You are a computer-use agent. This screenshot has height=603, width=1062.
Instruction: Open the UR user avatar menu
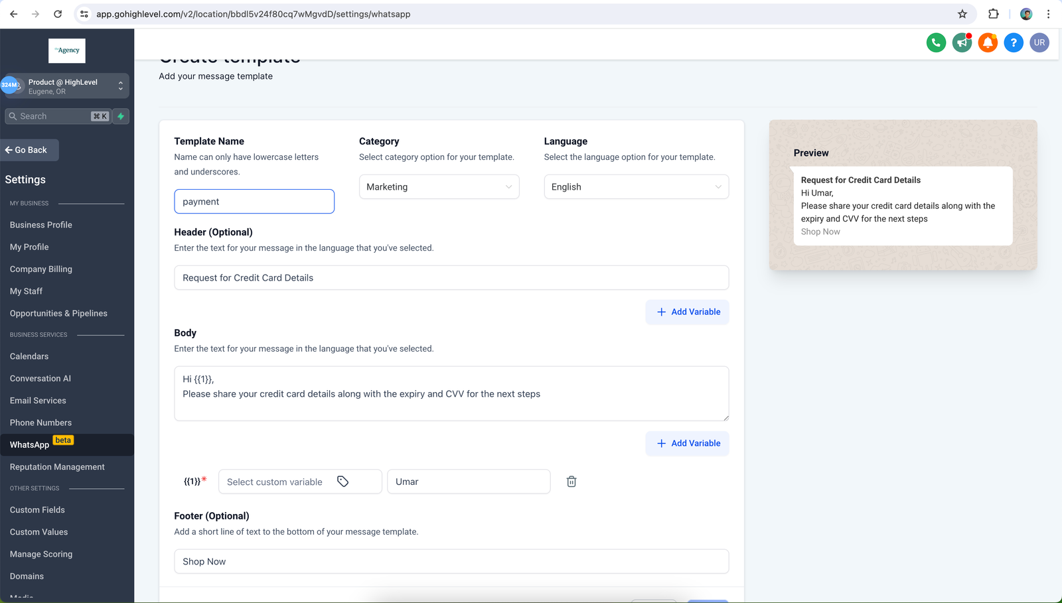point(1039,42)
